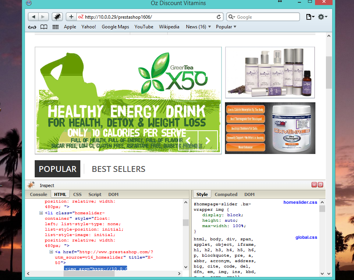The image size is (354, 280).
Task: Switch to Firebug CSS tab
Action: click(77, 194)
